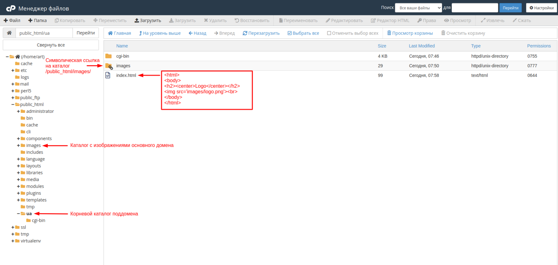Click the search Перейти button
Image resolution: width=558 pixels, height=265 pixels.
[x=510, y=8]
